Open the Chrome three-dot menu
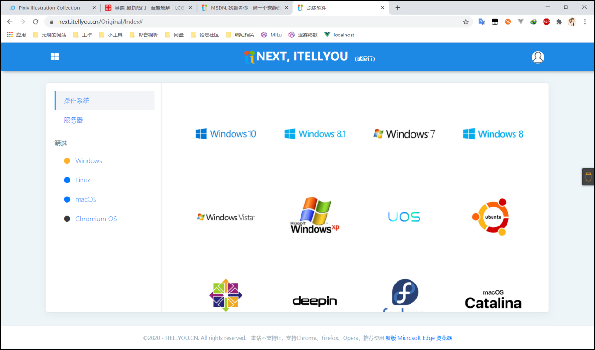This screenshot has width=595, height=350. coord(585,22)
